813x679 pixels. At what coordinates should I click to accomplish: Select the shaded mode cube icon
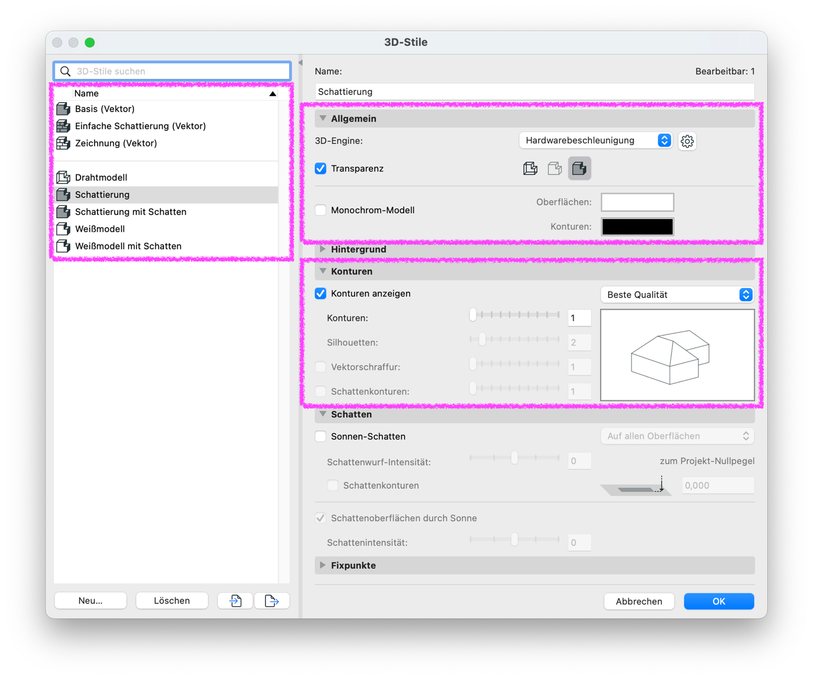coord(579,168)
